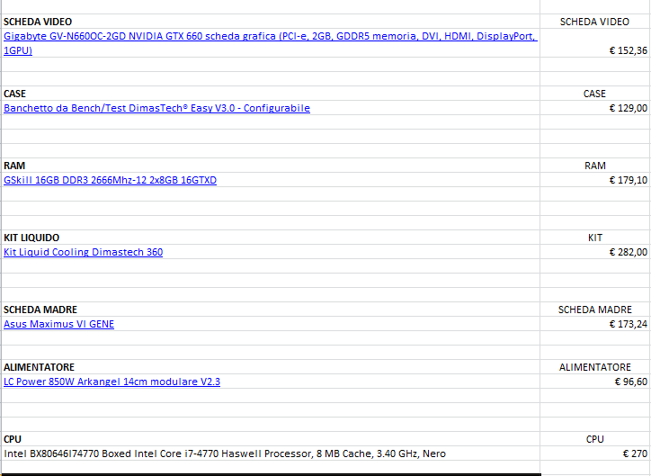Open the Asus Maximus VI GENE link
Viewport: 651px width, 476px height.
point(58,324)
